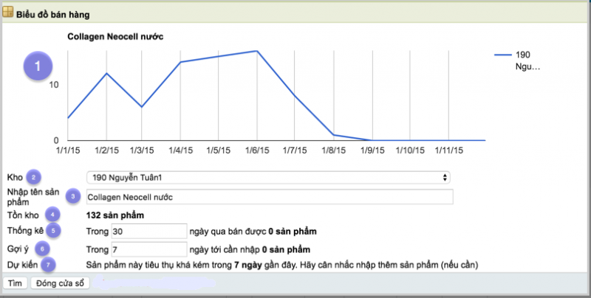Click the 1/2/15 axis label

point(106,150)
